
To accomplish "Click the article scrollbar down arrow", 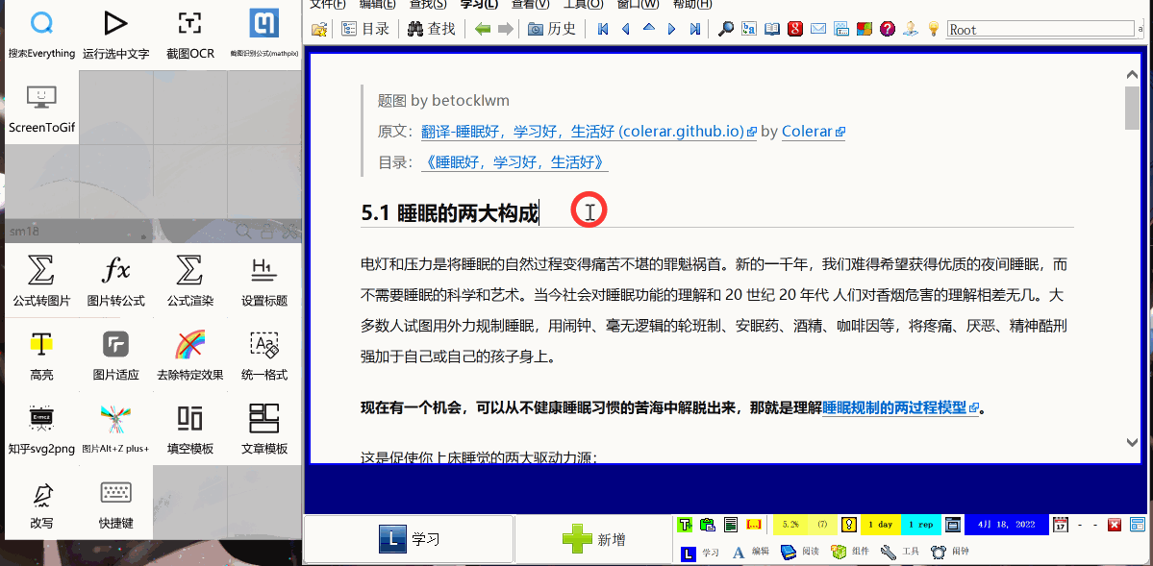I will pyautogui.click(x=1133, y=442).
